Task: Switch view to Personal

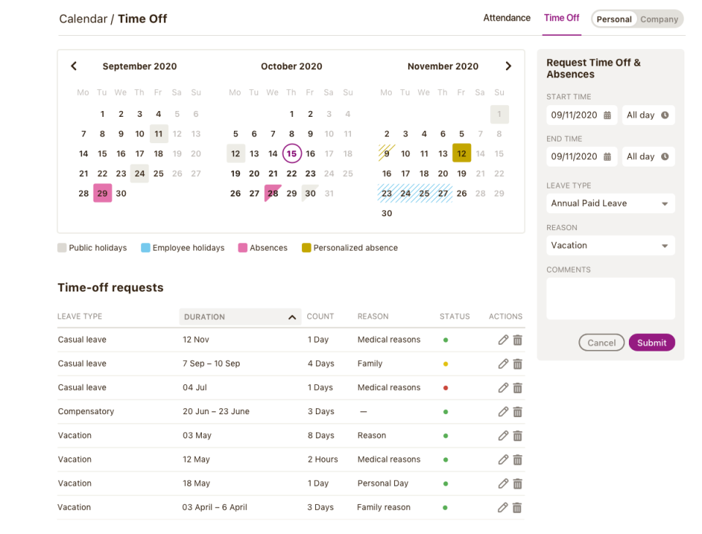Action: [614, 19]
